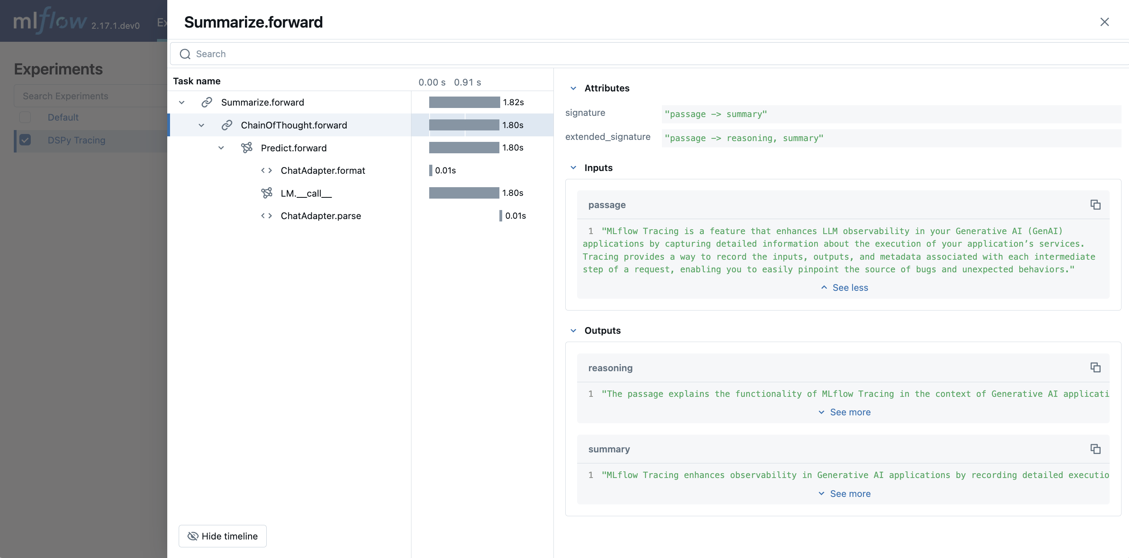Click See less under the passage
This screenshot has height=558, width=1129.
844,288
